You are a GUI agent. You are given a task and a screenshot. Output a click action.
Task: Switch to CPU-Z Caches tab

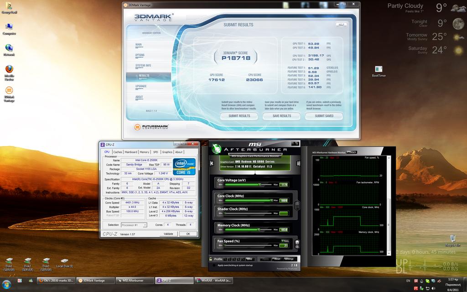(118, 152)
